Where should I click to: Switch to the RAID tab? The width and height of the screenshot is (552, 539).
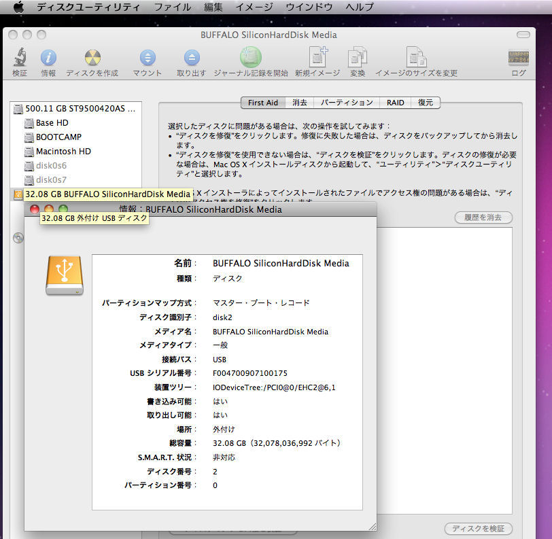click(x=396, y=103)
